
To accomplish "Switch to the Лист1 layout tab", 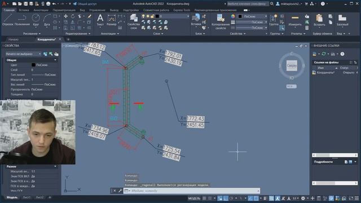I will pos(27,197).
